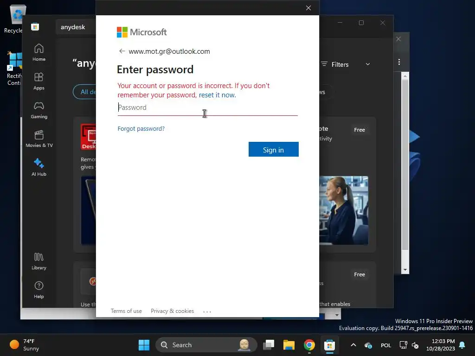Click the 'Forgot password?' link
Screen dimensions: 475x356
(x=141, y=129)
